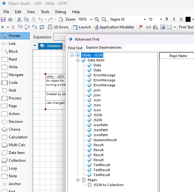Viewport: 194px width, 192px height.
Task: Open the page list dropdown arrow
Action: pyautogui.click(x=35, y=46)
